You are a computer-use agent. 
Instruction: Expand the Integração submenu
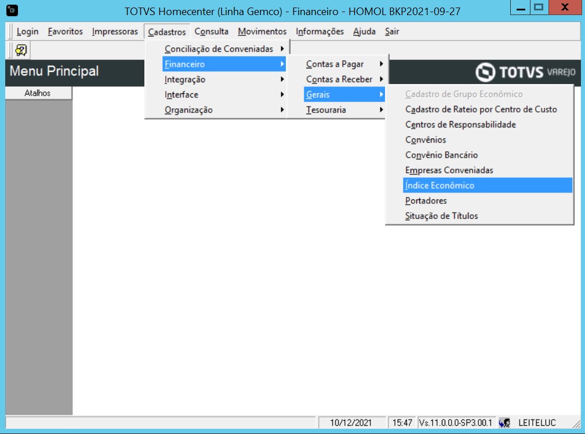pyautogui.click(x=224, y=79)
